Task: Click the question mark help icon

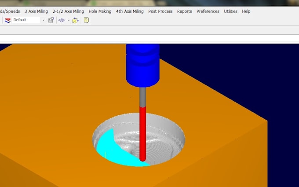Action: (x=86, y=20)
